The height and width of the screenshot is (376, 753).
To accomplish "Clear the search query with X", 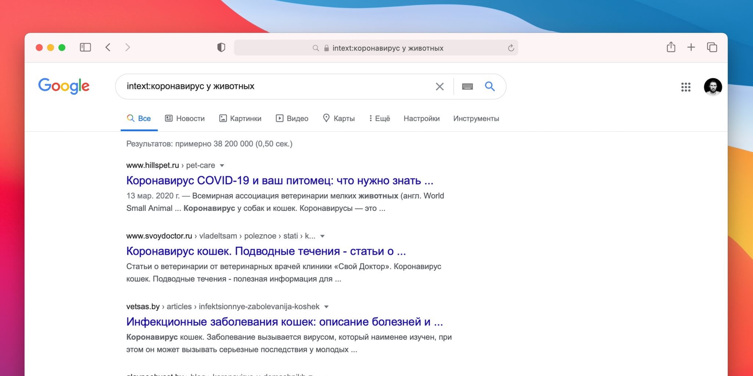I will tap(440, 87).
